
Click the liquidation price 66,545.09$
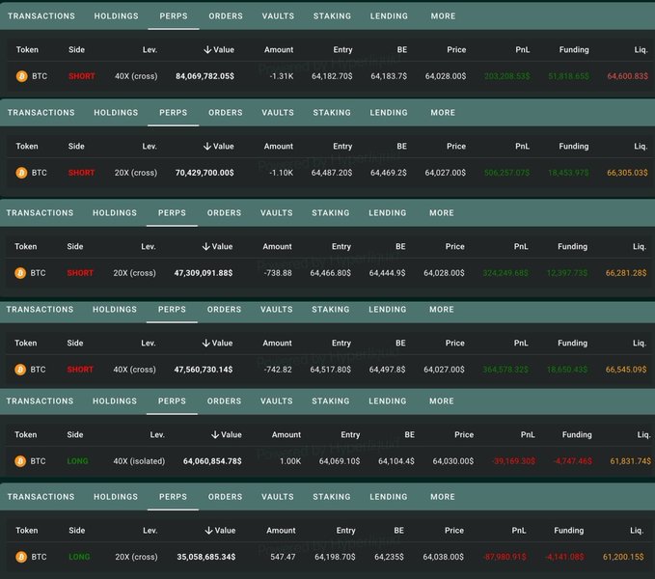coord(626,370)
